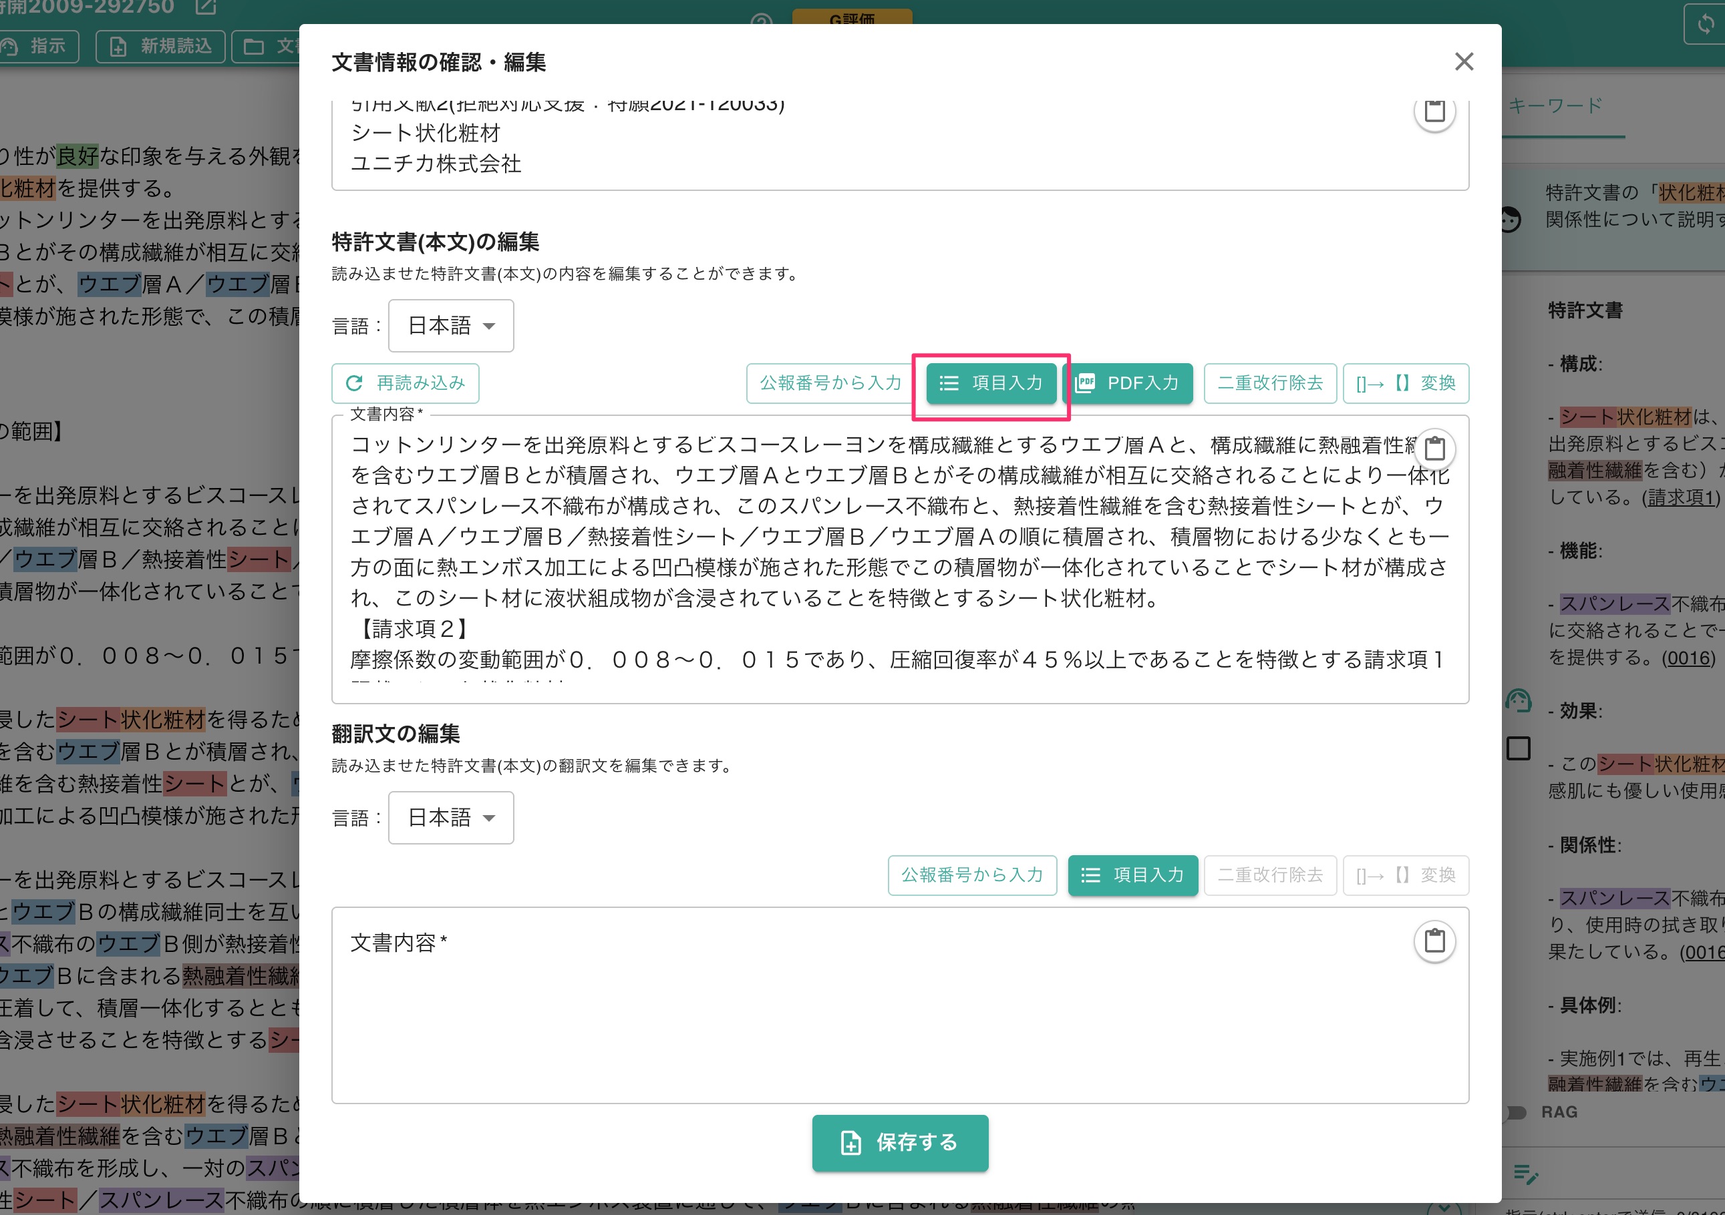The image size is (1725, 1215).
Task: Toggle RAG switch in background panel
Action: pos(1515,1113)
